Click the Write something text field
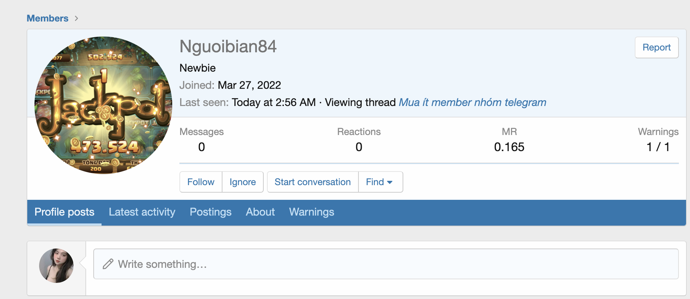The image size is (690, 299). (386, 264)
